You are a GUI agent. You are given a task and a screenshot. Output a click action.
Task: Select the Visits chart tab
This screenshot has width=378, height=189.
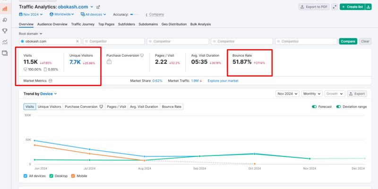30,107
